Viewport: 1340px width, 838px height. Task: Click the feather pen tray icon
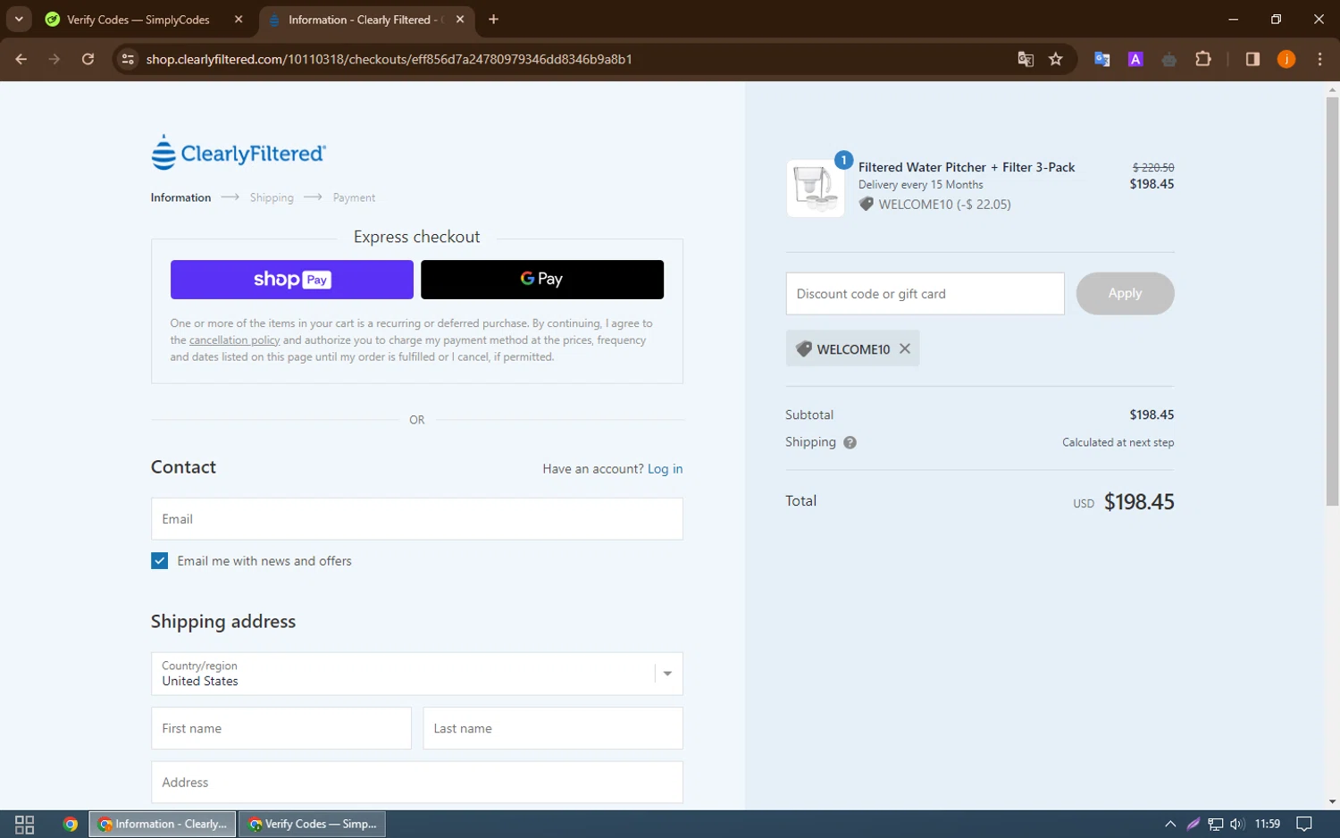coord(1193,824)
